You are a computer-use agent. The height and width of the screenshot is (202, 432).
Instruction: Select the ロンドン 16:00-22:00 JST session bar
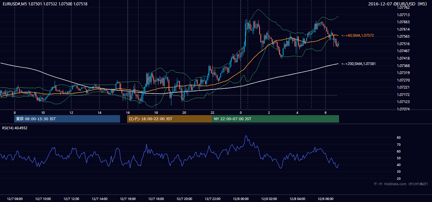[x=169, y=119]
